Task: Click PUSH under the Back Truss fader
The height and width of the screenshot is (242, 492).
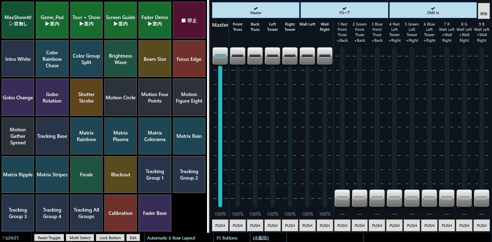Action: coord(255,226)
